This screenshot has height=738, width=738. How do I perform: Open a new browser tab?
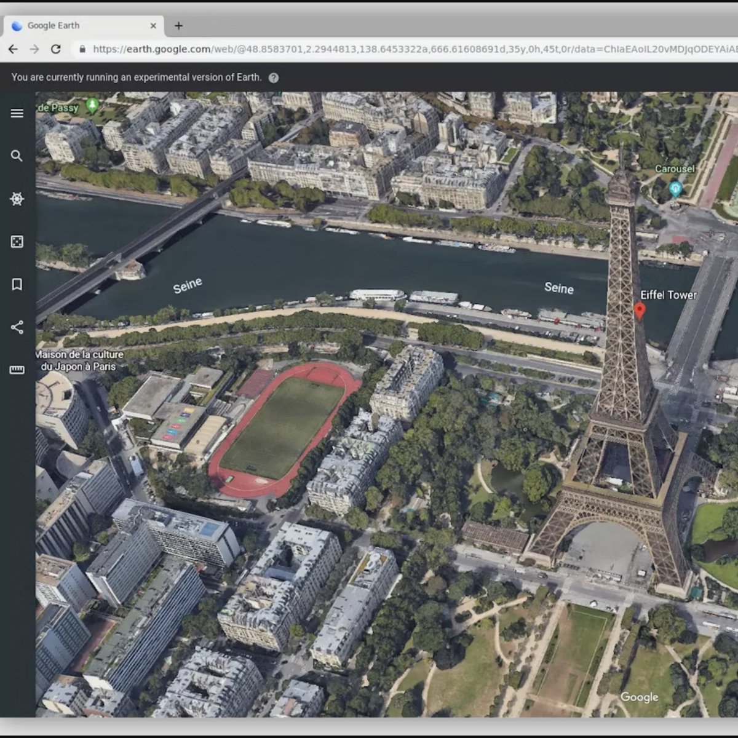pyautogui.click(x=178, y=26)
